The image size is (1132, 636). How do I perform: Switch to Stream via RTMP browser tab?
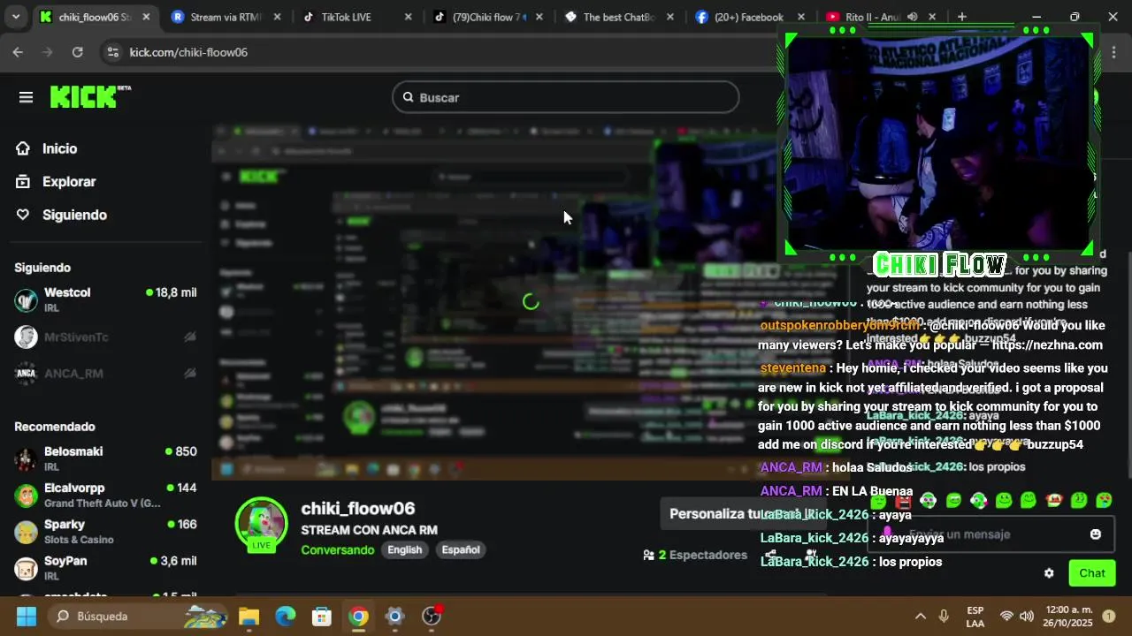pos(226,17)
